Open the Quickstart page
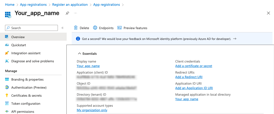This screenshot has height=114, width=274. 19,45
